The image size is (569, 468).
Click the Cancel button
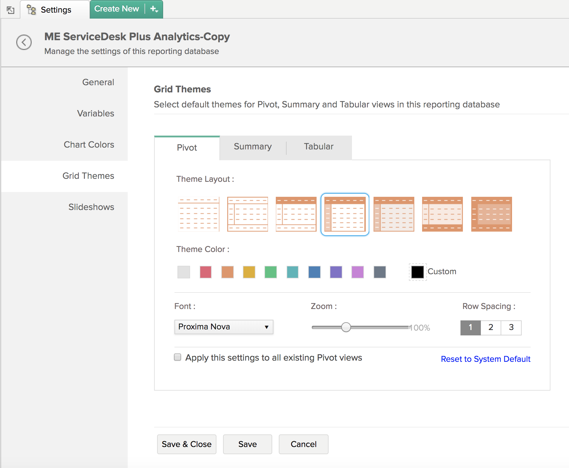[303, 444]
